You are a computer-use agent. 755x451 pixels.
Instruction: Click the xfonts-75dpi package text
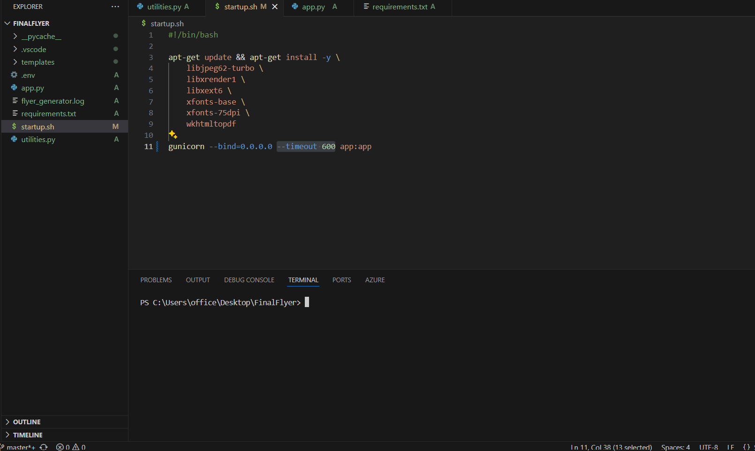pyautogui.click(x=213, y=113)
